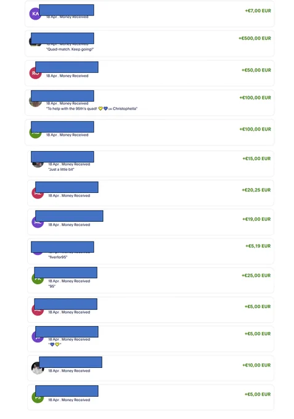Select the +€50,00 EUR payment amount
This screenshot has height=419, width=294.
click(256, 70)
